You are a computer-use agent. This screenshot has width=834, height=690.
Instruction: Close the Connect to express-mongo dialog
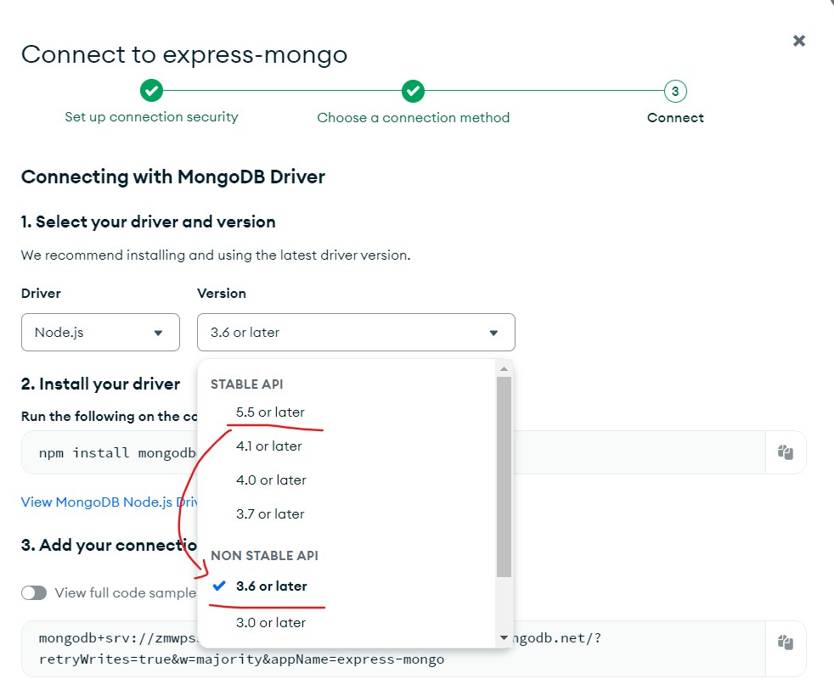point(799,41)
